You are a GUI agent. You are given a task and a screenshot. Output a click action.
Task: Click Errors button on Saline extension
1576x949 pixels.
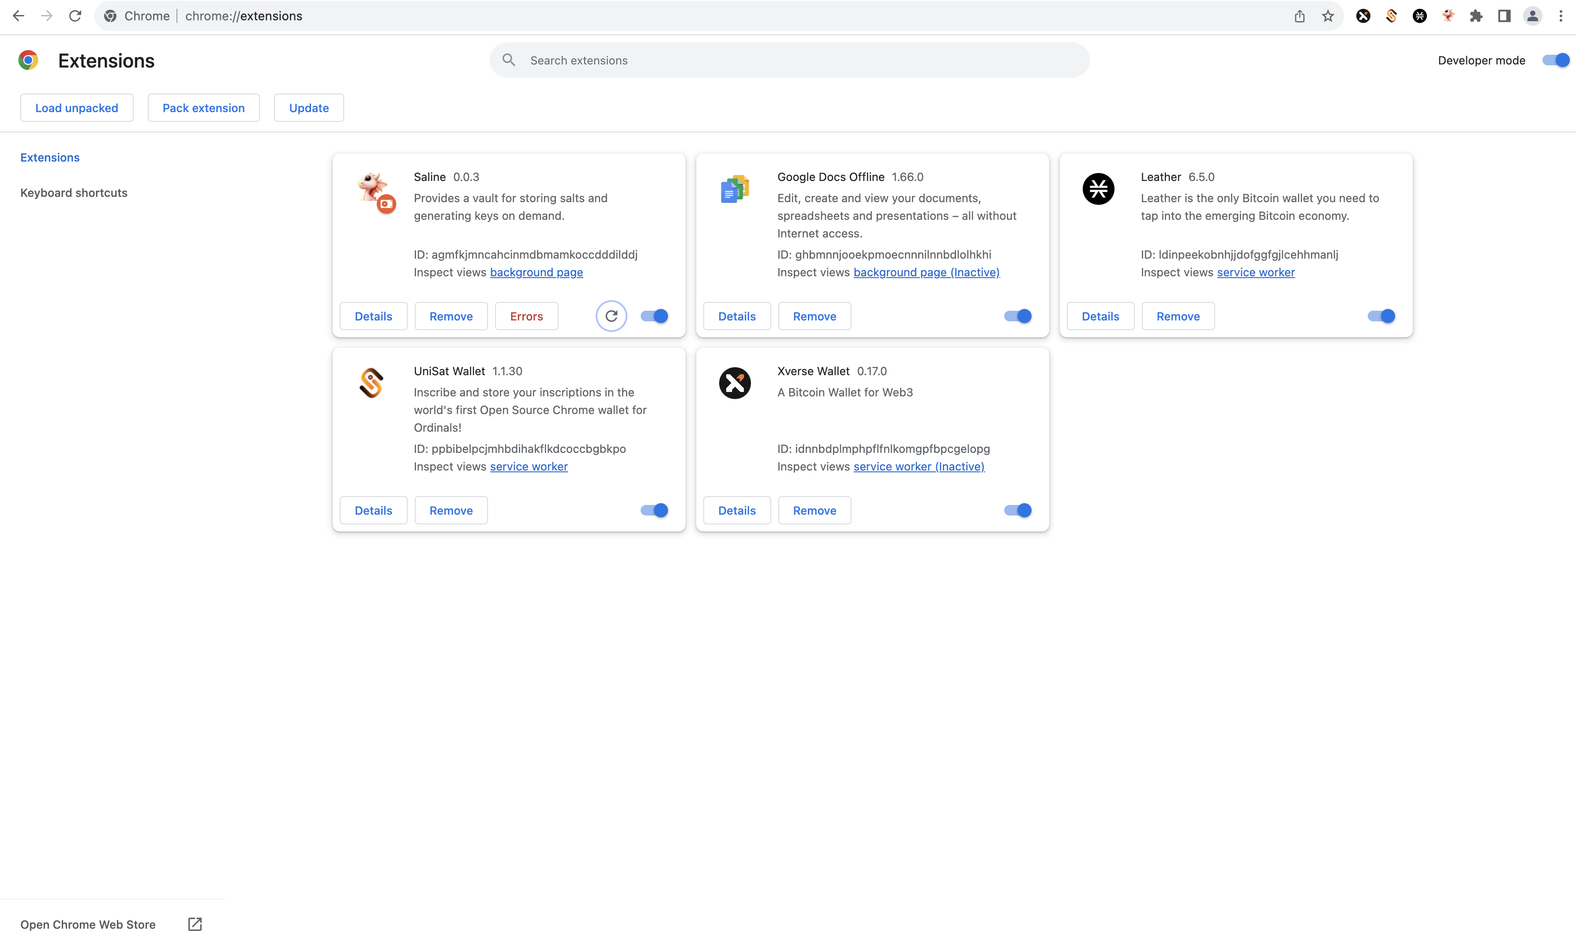pyautogui.click(x=526, y=315)
